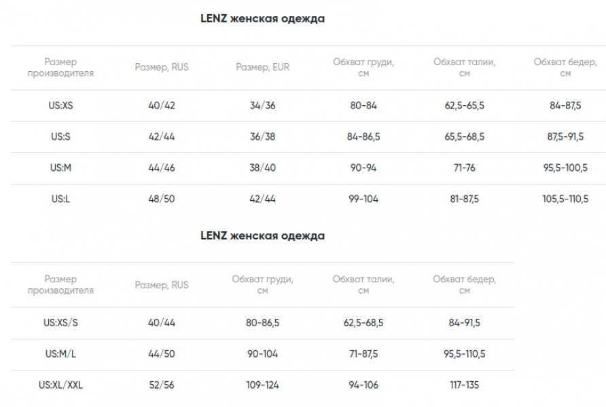Click waist value 62,5-65,5
606x407 pixels.
465,106
